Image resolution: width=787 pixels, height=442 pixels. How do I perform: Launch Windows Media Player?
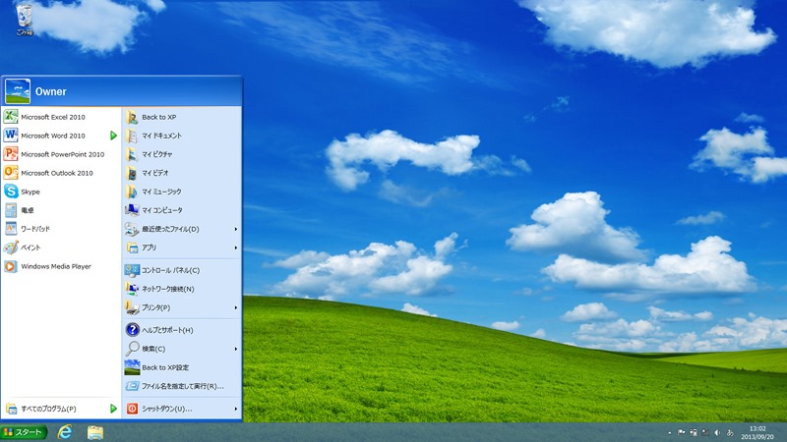60,266
